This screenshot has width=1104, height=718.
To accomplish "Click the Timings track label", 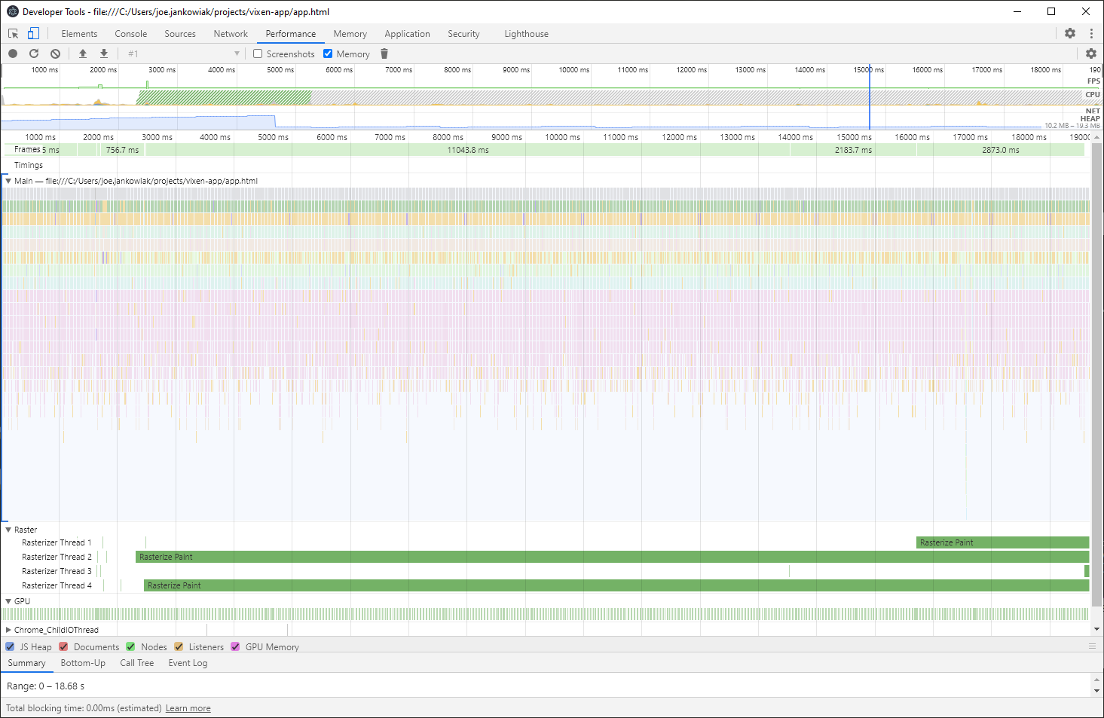I will [29, 165].
